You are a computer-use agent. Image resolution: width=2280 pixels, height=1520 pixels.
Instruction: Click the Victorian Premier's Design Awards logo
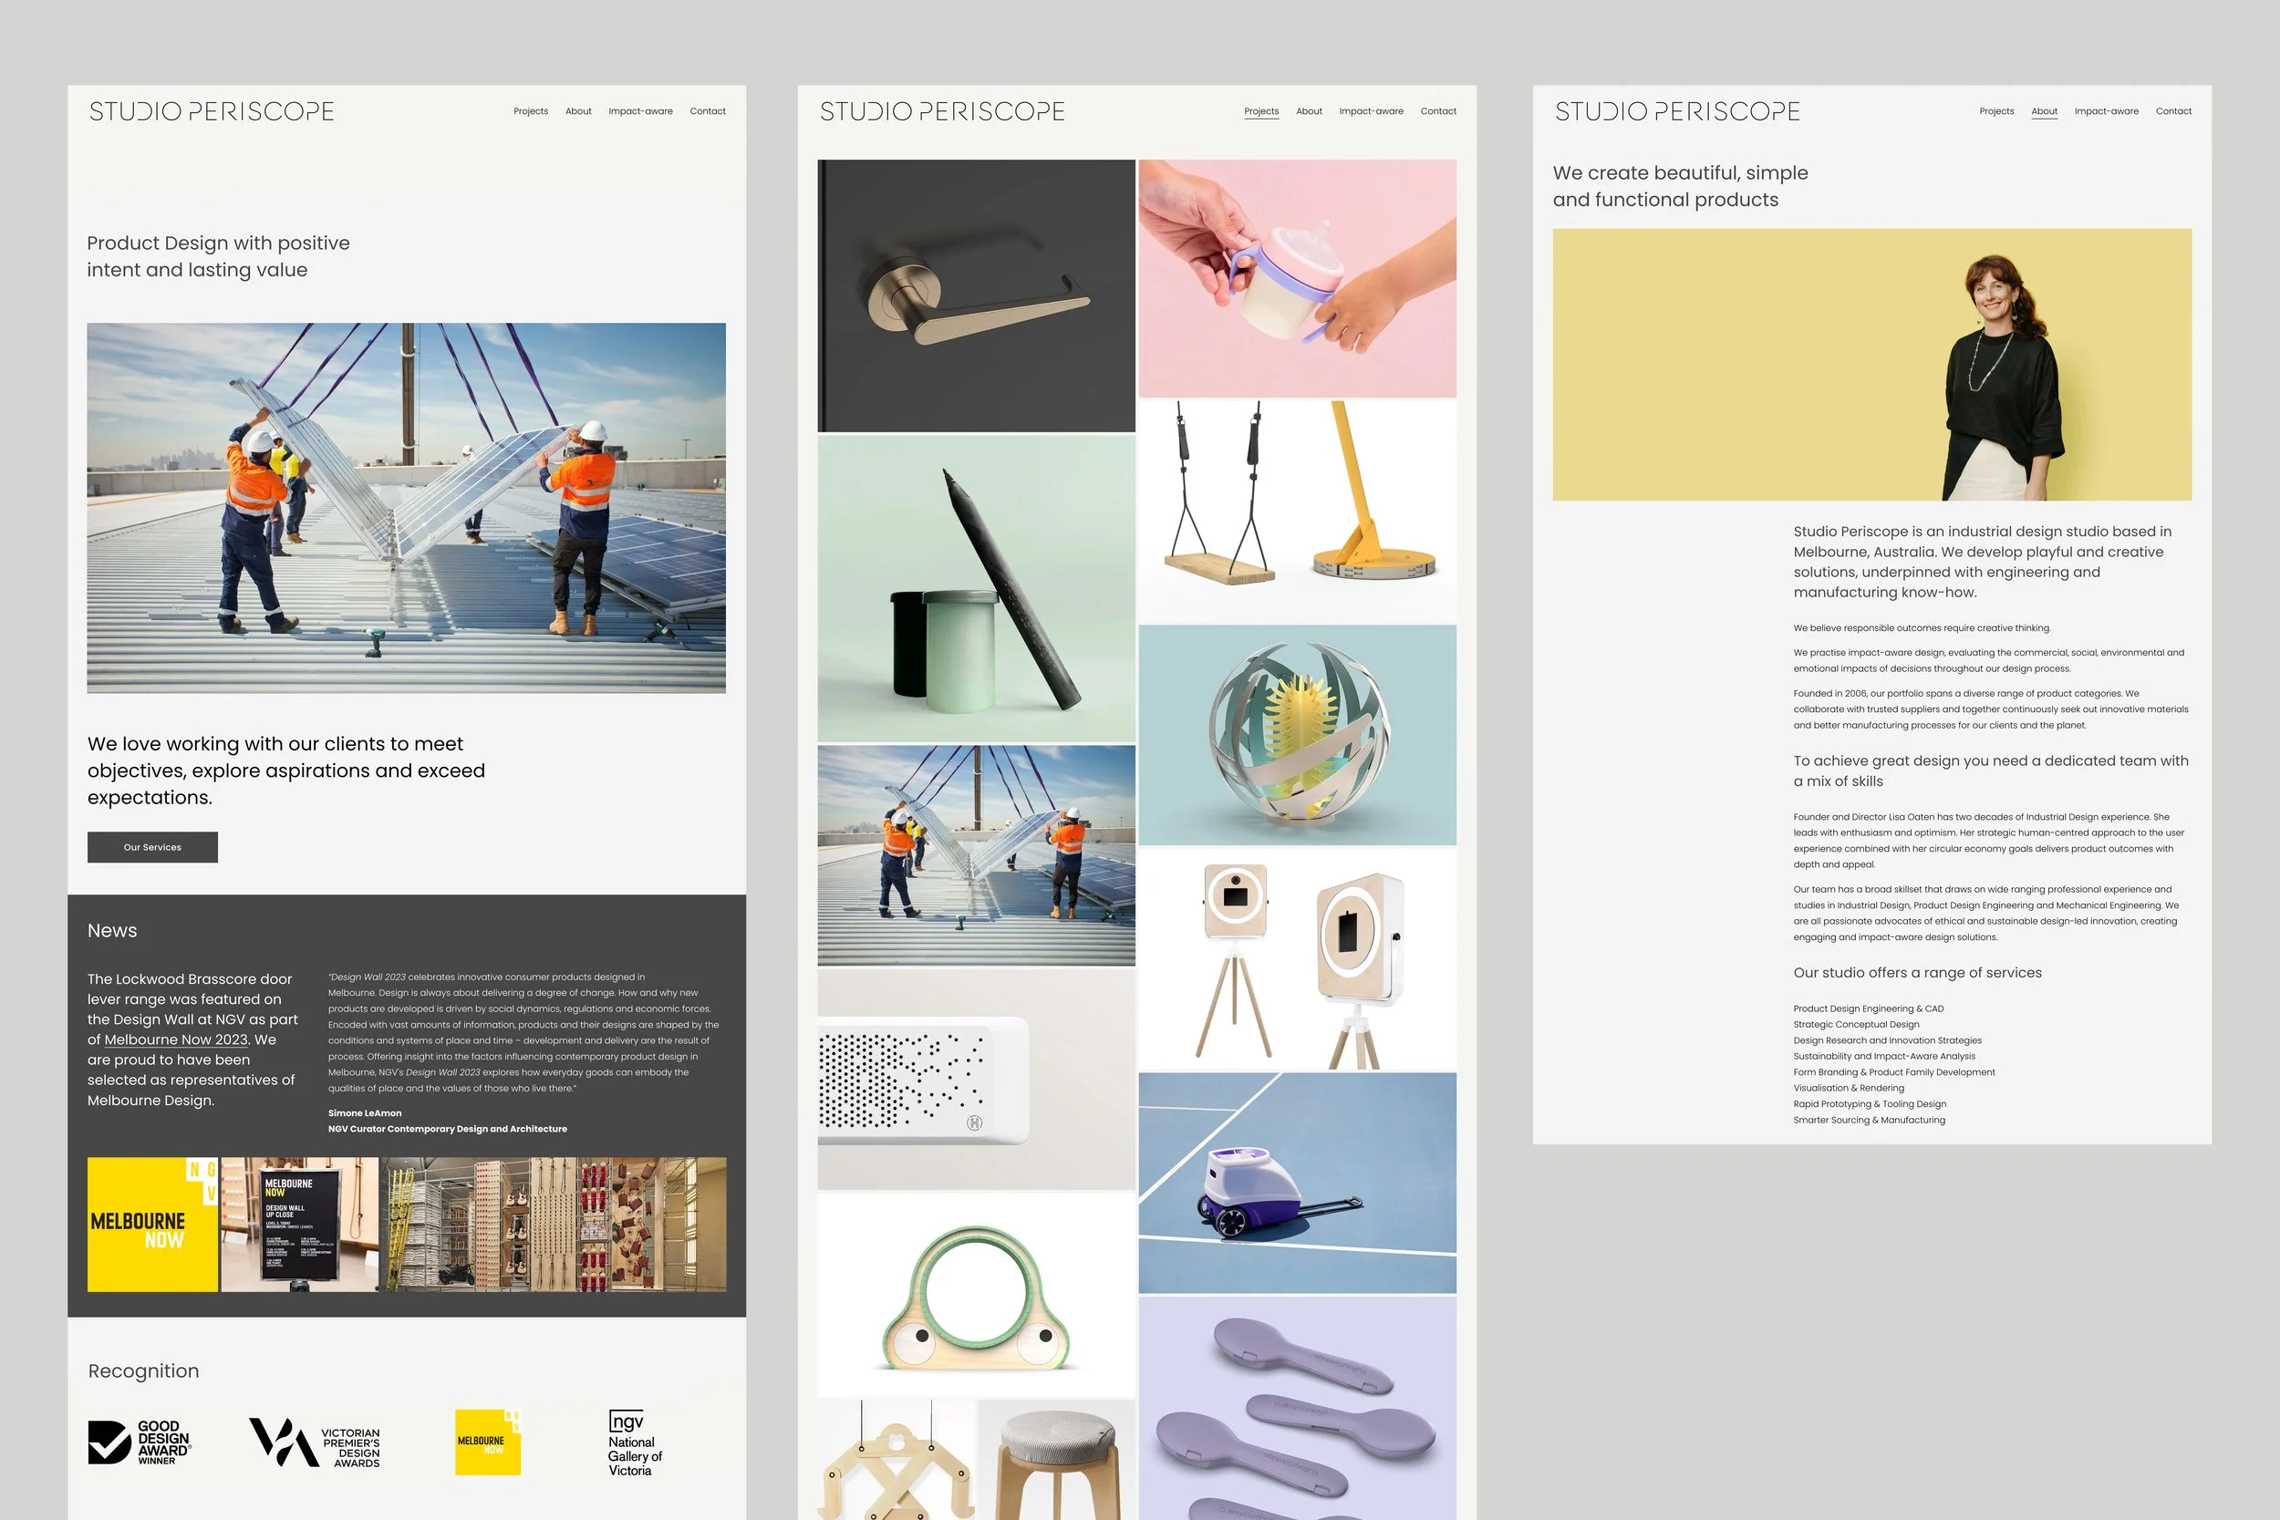pyautogui.click(x=313, y=1443)
